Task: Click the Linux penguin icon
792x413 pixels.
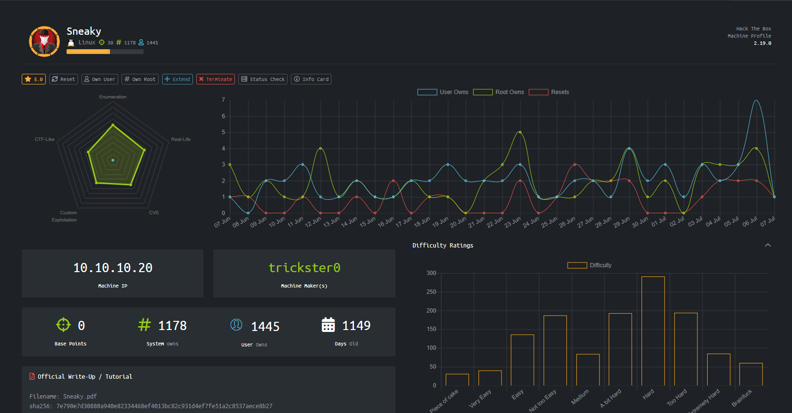Action: click(71, 42)
